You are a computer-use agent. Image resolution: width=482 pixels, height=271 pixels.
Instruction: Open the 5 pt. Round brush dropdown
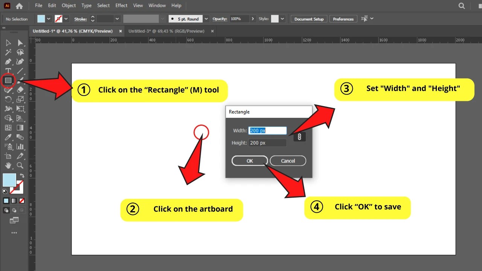coord(206,18)
